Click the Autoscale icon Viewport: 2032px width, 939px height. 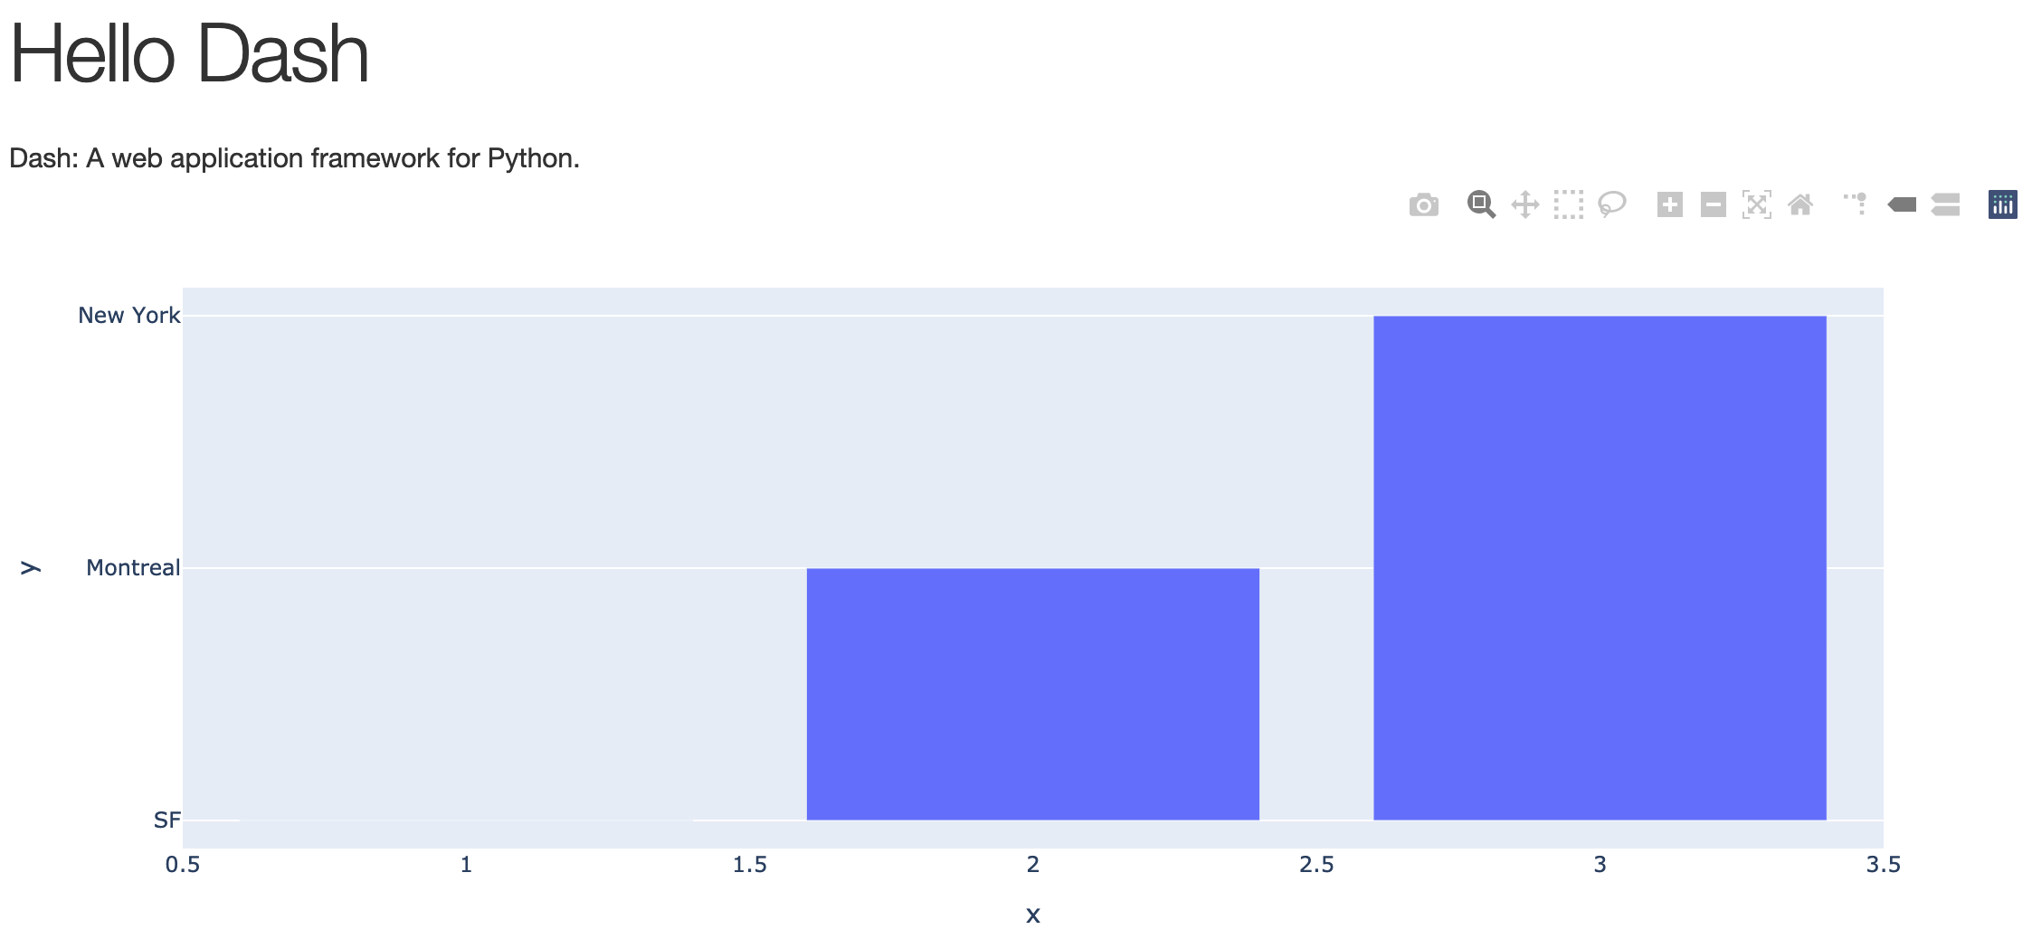pos(1755,205)
